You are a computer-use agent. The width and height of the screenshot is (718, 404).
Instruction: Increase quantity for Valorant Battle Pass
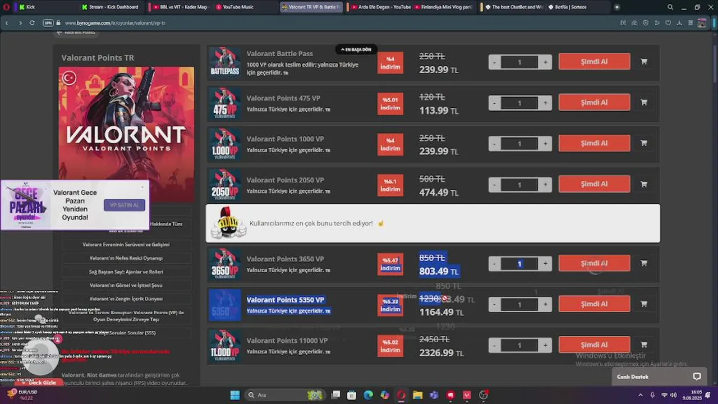545,62
